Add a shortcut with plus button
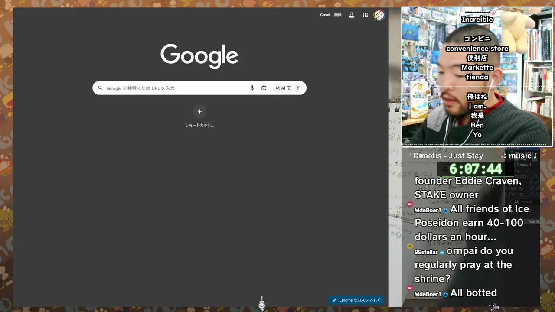The image size is (555, 312). point(199,111)
